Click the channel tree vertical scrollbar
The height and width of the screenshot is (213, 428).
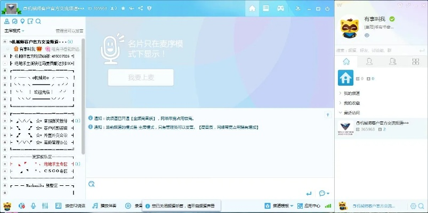click(x=83, y=96)
